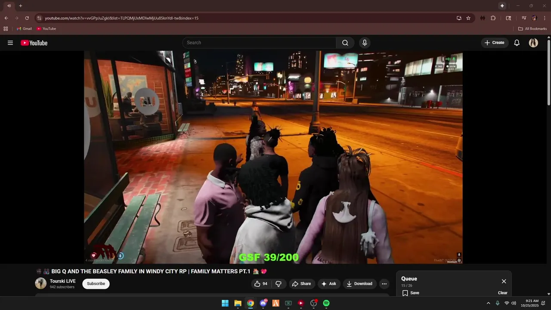Open the Tourski LIVE channel avatar
551x310 pixels.
pos(41,283)
